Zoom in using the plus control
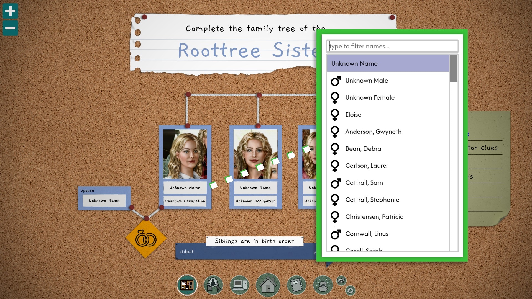 (10, 11)
